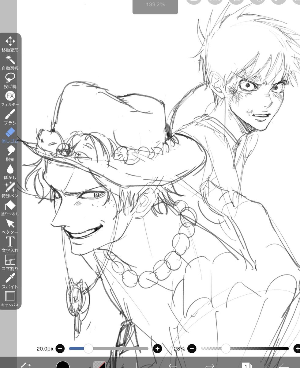Image resolution: width=300 pixels, height=368 pixels.
Task: Select the Special Pen (特殊ペン) tool
Action: click(x=10, y=190)
